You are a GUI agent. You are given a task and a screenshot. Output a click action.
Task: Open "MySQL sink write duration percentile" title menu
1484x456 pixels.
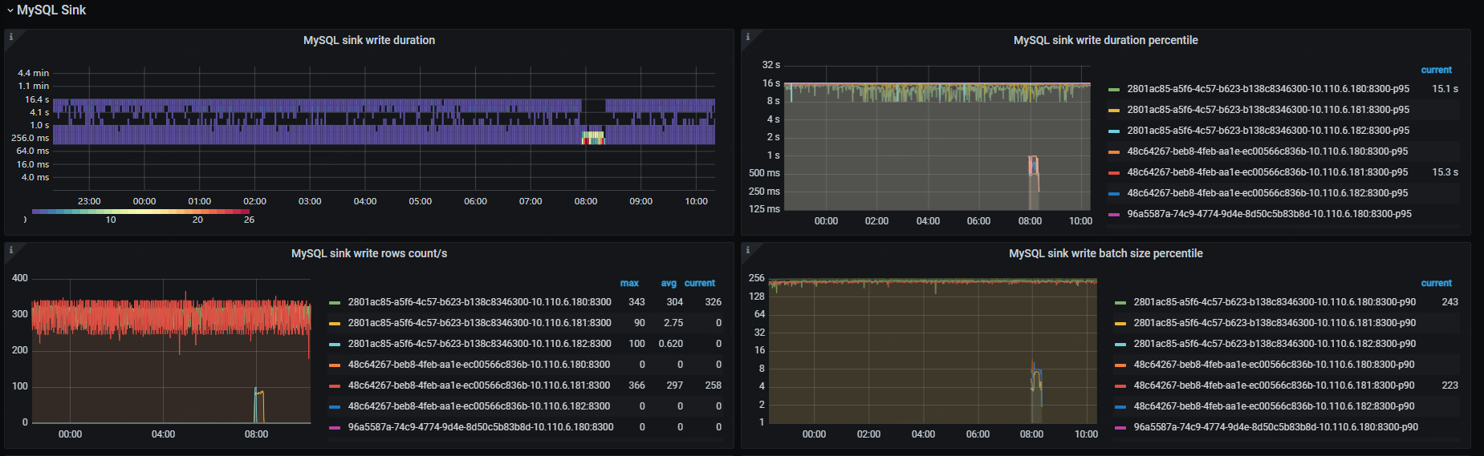pos(1105,40)
